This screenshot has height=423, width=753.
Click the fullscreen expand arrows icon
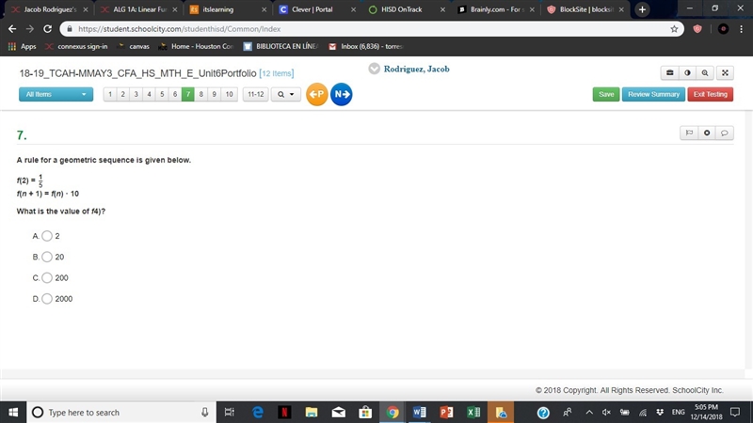click(x=725, y=73)
